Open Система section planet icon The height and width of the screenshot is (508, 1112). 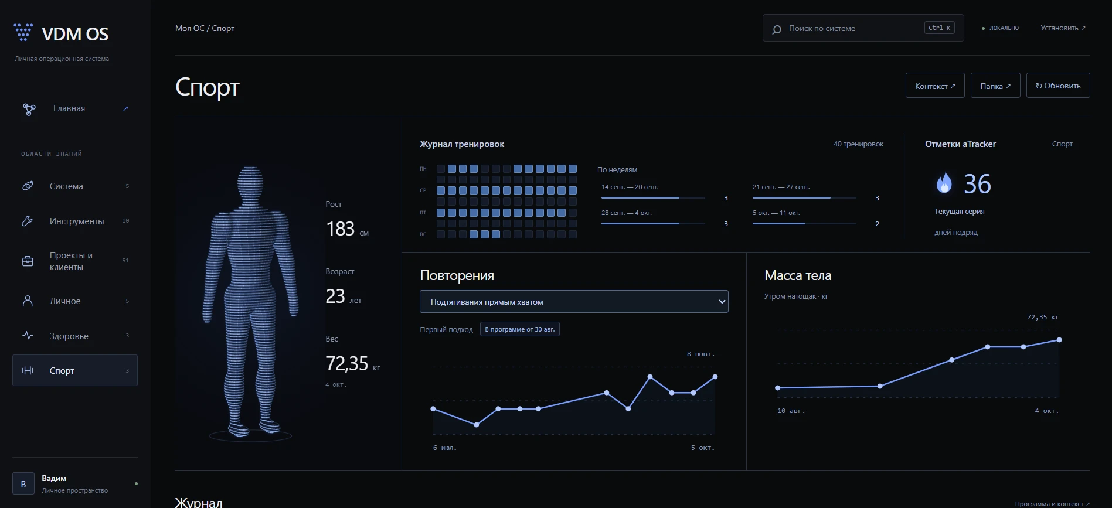click(28, 186)
